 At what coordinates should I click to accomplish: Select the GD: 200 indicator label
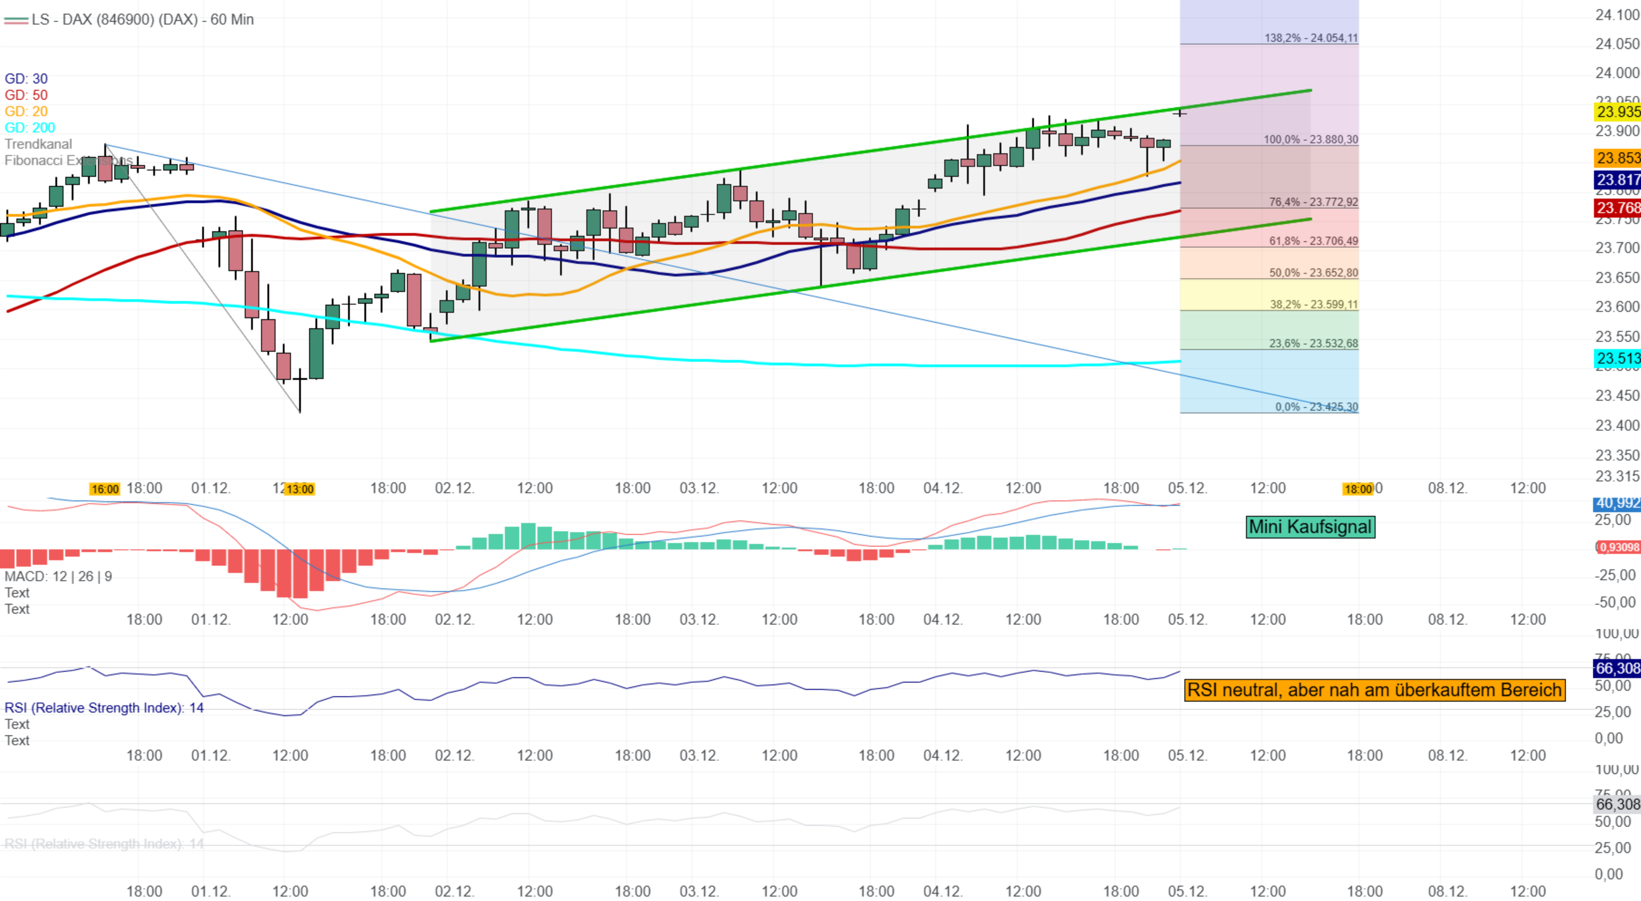coord(30,127)
